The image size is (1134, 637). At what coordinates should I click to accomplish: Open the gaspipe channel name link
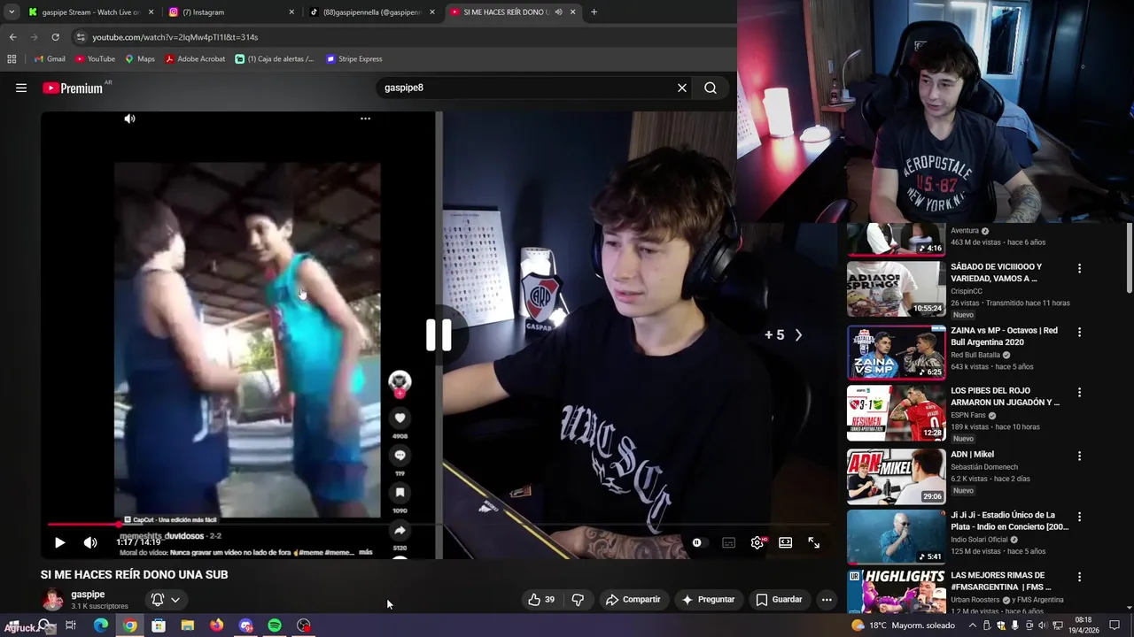pyautogui.click(x=88, y=595)
